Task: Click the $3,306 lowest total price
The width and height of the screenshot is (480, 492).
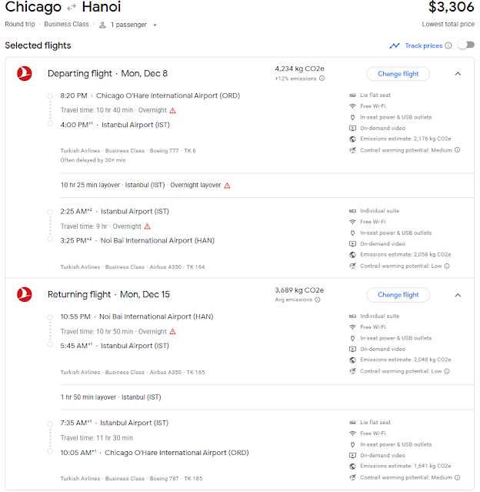Action: [452, 7]
